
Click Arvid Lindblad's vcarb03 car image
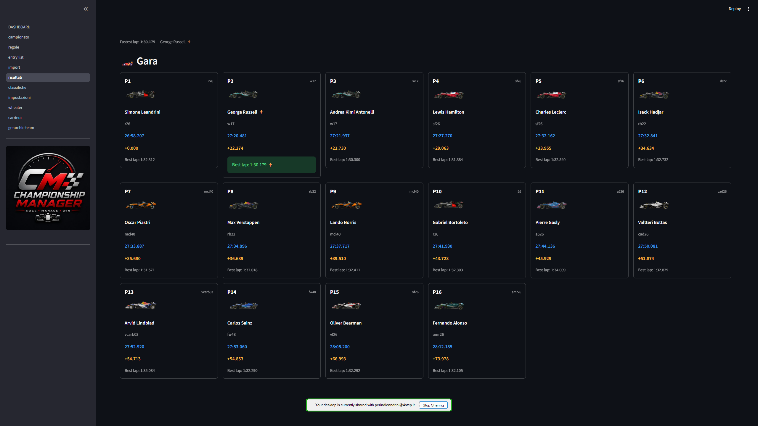click(x=140, y=305)
